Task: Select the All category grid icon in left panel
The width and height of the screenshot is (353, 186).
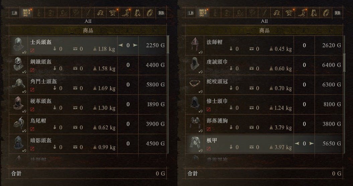Action: [26, 13]
